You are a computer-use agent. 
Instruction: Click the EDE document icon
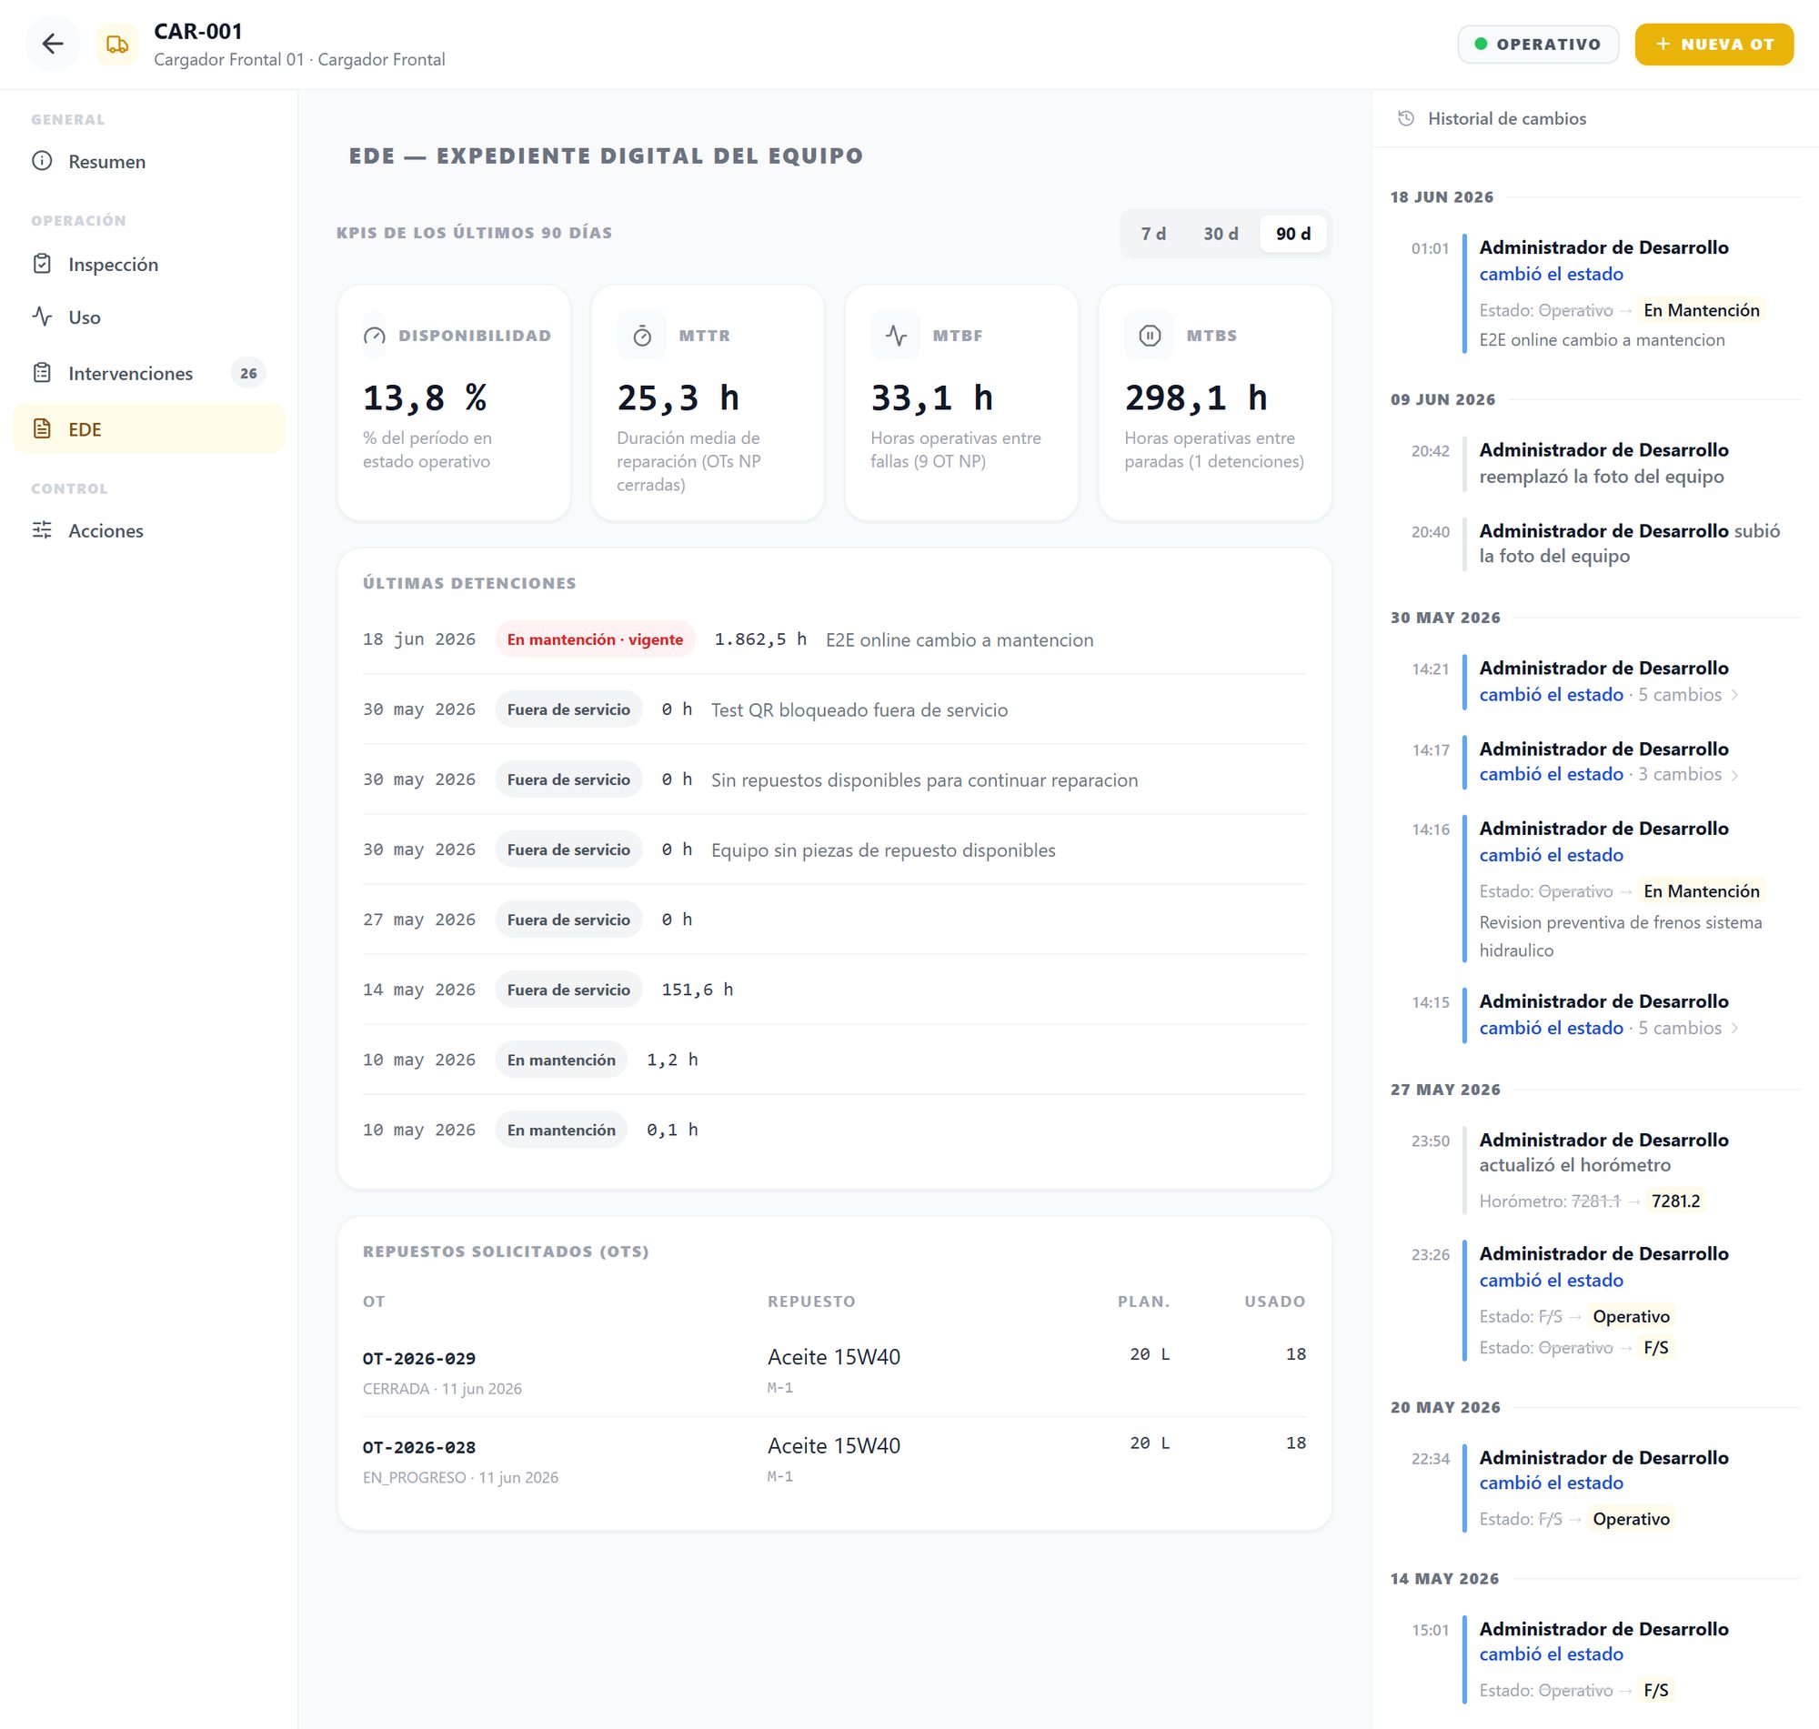(x=43, y=428)
